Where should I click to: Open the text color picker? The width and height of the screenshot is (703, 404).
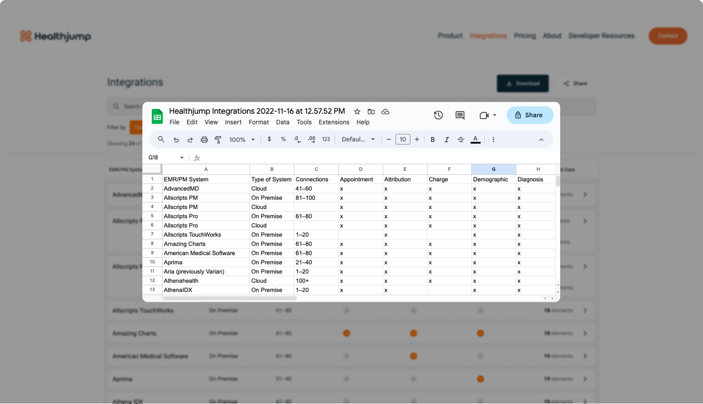(x=475, y=139)
